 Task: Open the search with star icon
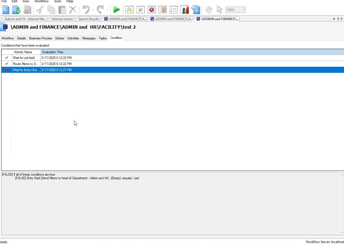pos(129,10)
